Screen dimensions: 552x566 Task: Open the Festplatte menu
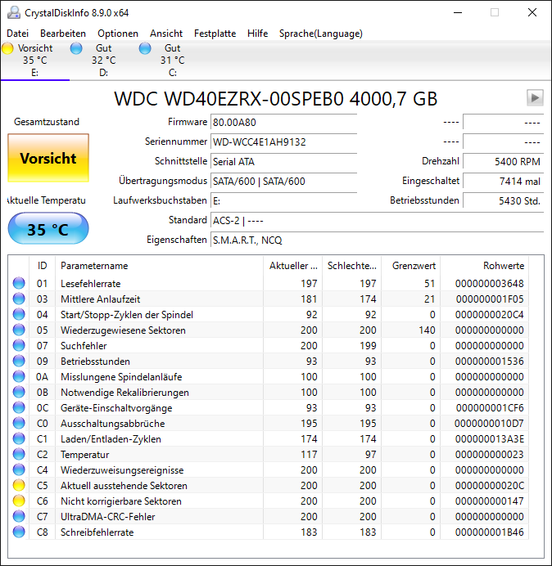(215, 34)
